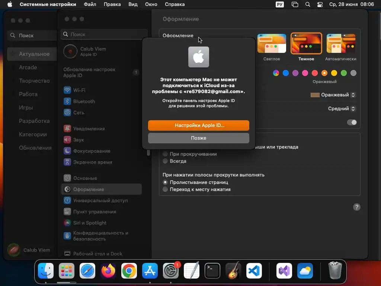Choose the green accent color swatch
Image resolution: width=381 pixels, height=286 pixels.
[x=344, y=73]
